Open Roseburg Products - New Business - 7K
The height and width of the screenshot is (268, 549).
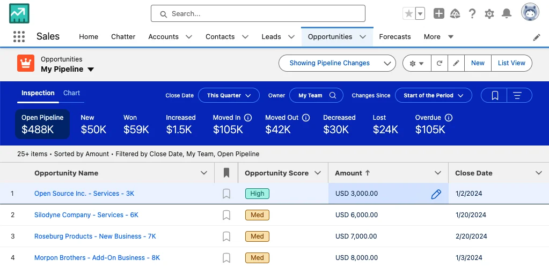pyautogui.click(x=95, y=236)
